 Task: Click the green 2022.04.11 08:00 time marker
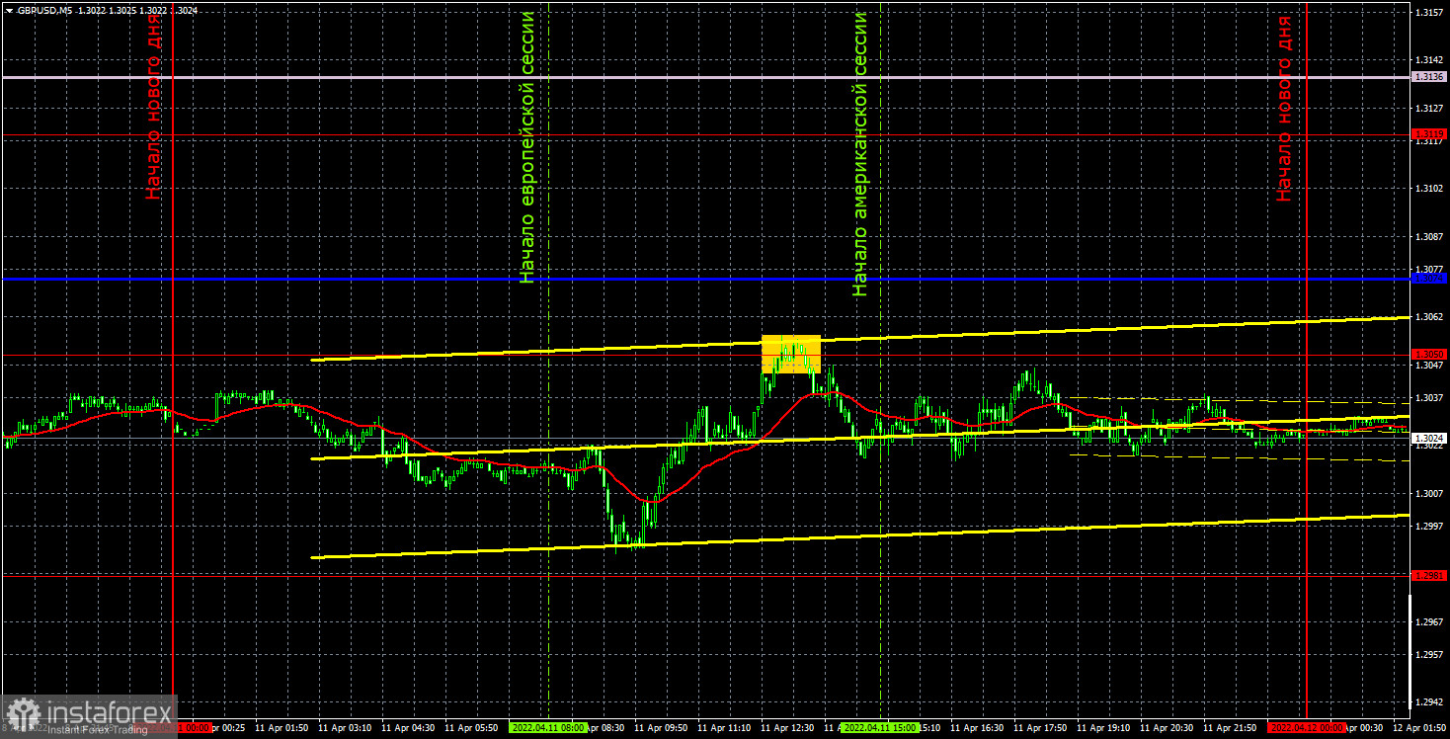tap(547, 727)
